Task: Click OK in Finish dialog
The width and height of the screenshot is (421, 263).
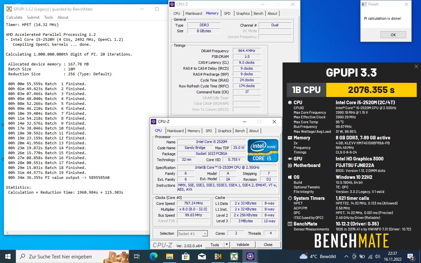Action: [393, 35]
